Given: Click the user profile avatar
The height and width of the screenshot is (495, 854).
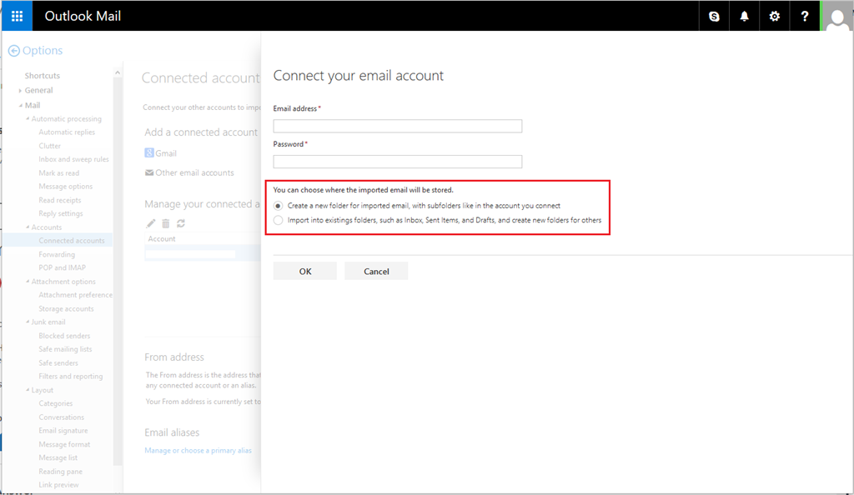Looking at the screenshot, I should coord(837,17).
